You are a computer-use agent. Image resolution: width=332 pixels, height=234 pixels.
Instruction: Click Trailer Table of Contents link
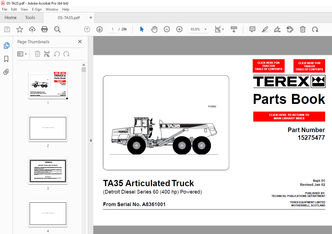click(x=309, y=66)
